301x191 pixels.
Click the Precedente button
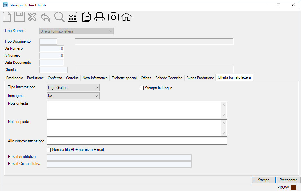point(288,180)
